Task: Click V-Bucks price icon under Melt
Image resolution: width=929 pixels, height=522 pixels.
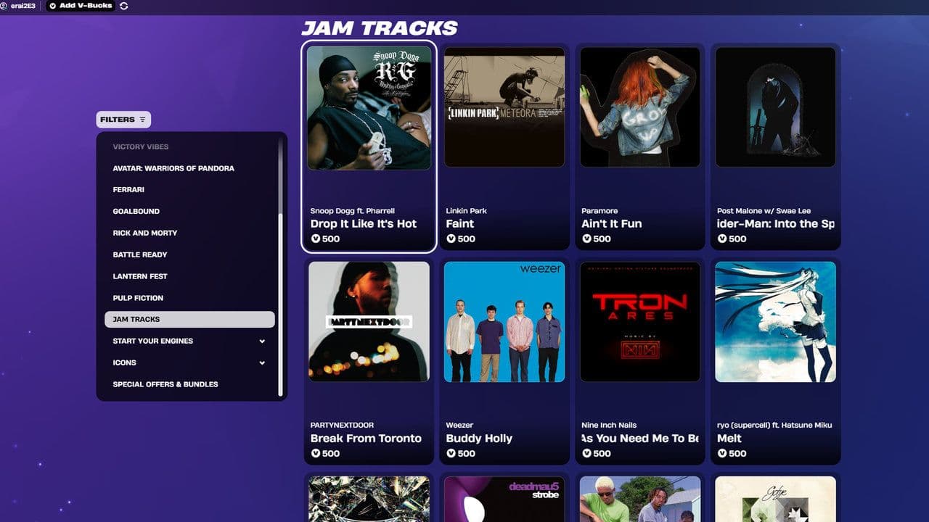Action: click(x=722, y=453)
